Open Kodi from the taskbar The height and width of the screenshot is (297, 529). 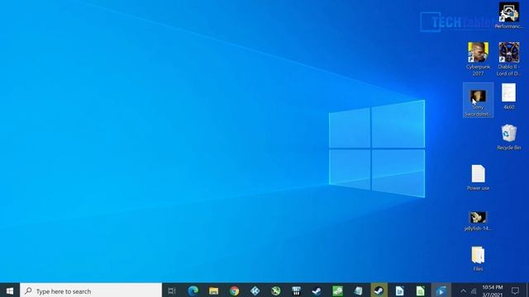coord(255,290)
